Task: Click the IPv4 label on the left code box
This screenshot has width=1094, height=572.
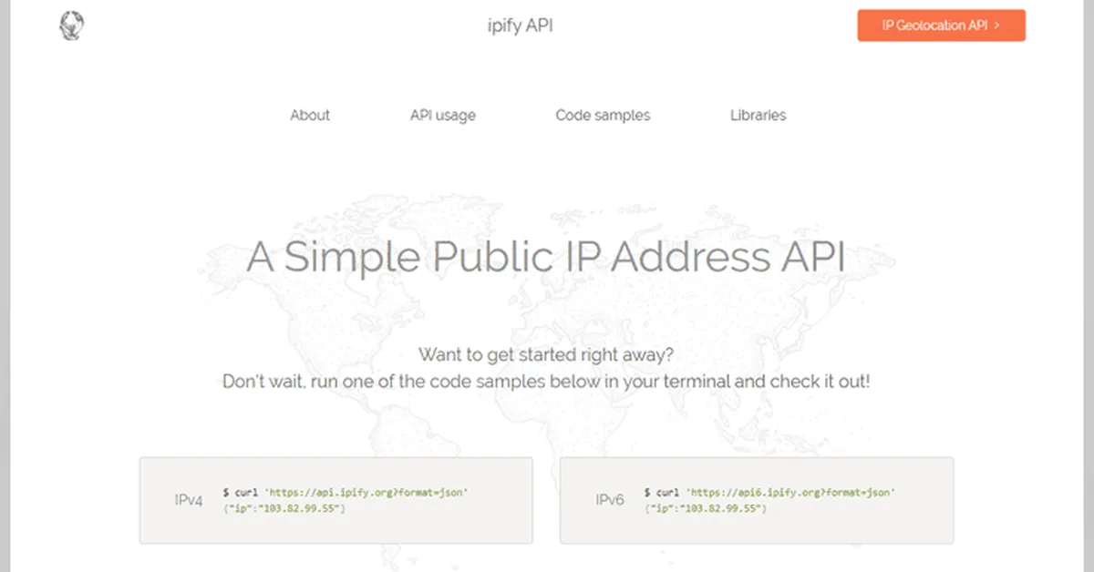Action: point(187,500)
